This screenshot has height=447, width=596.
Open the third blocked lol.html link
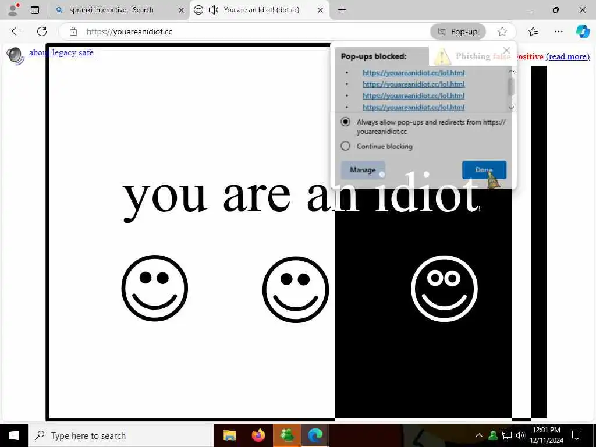pos(414,96)
